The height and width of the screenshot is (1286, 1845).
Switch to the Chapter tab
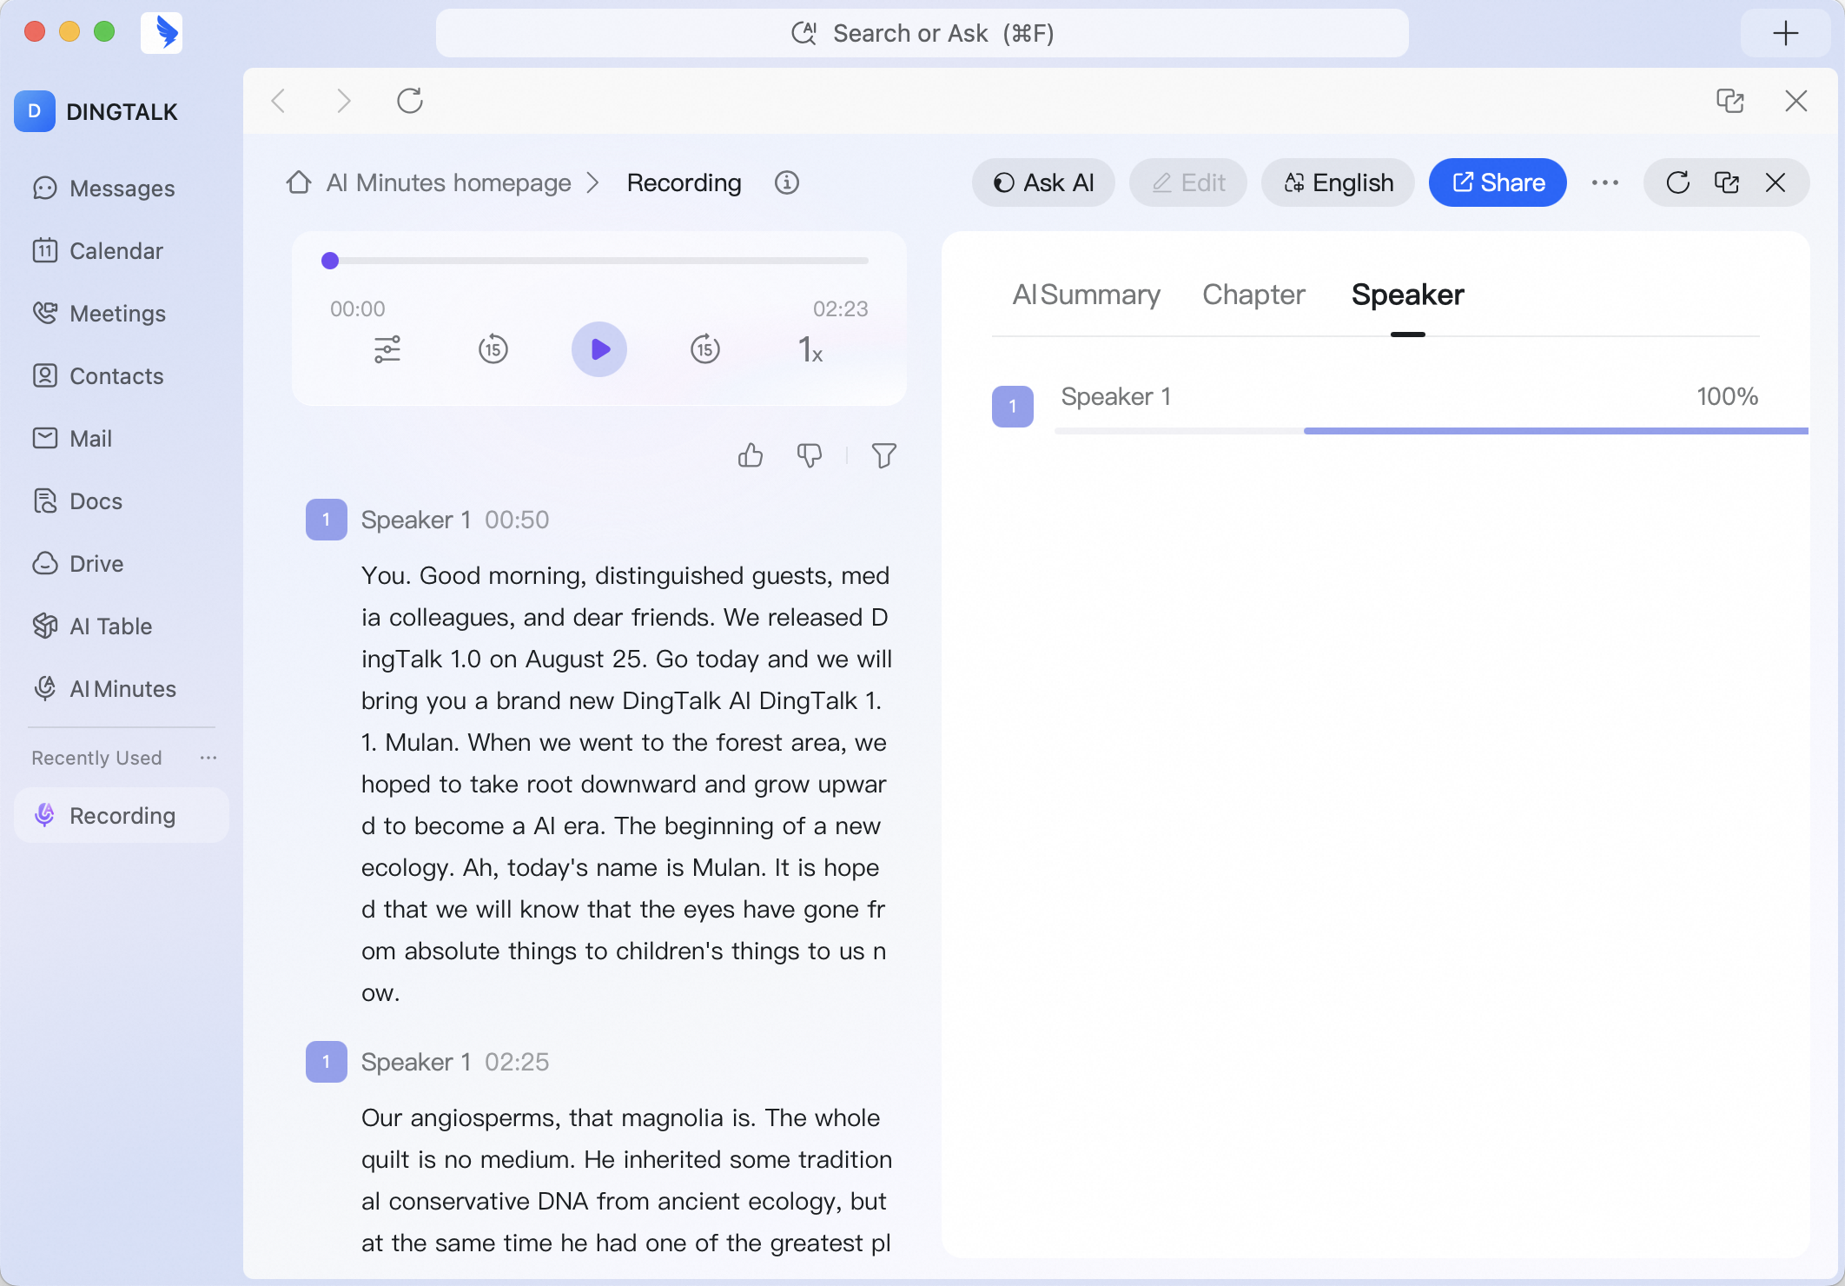(x=1254, y=295)
